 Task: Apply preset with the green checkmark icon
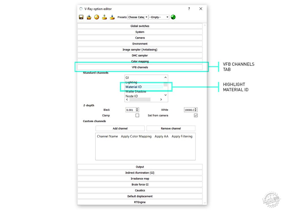173,17
